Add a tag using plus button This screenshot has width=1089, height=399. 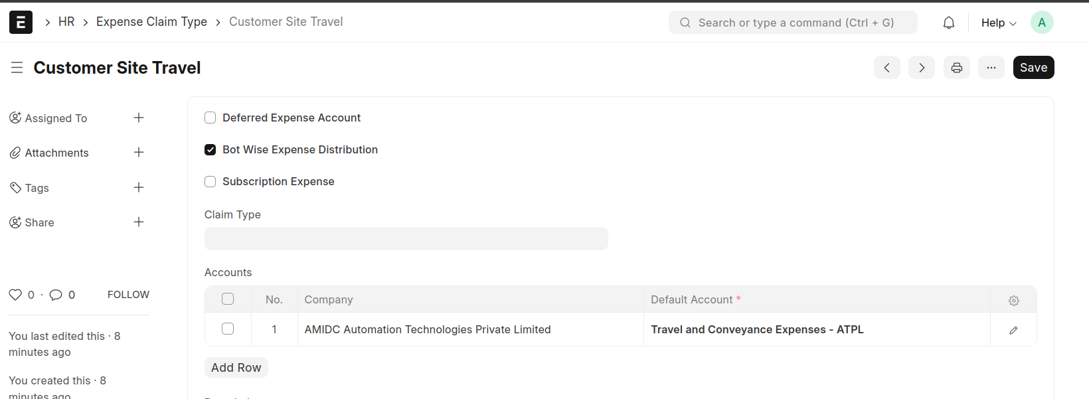(139, 188)
